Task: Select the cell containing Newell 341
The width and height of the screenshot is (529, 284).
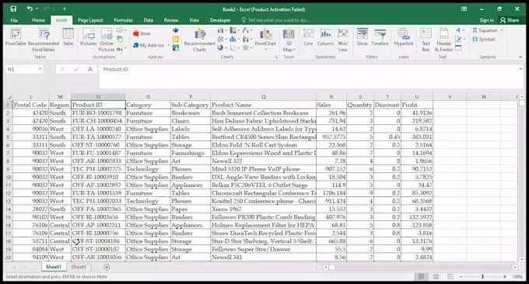Action: (264, 257)
